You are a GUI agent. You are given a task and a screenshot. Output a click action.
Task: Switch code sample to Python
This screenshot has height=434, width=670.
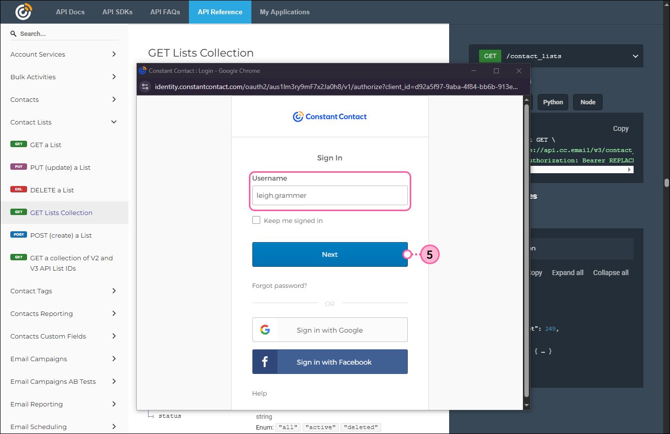(553, 102)
